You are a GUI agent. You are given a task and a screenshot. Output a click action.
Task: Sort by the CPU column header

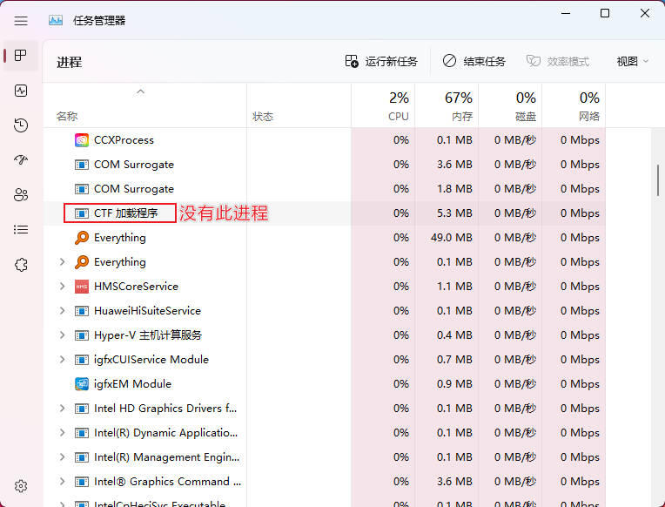click(x=383, y=105)
